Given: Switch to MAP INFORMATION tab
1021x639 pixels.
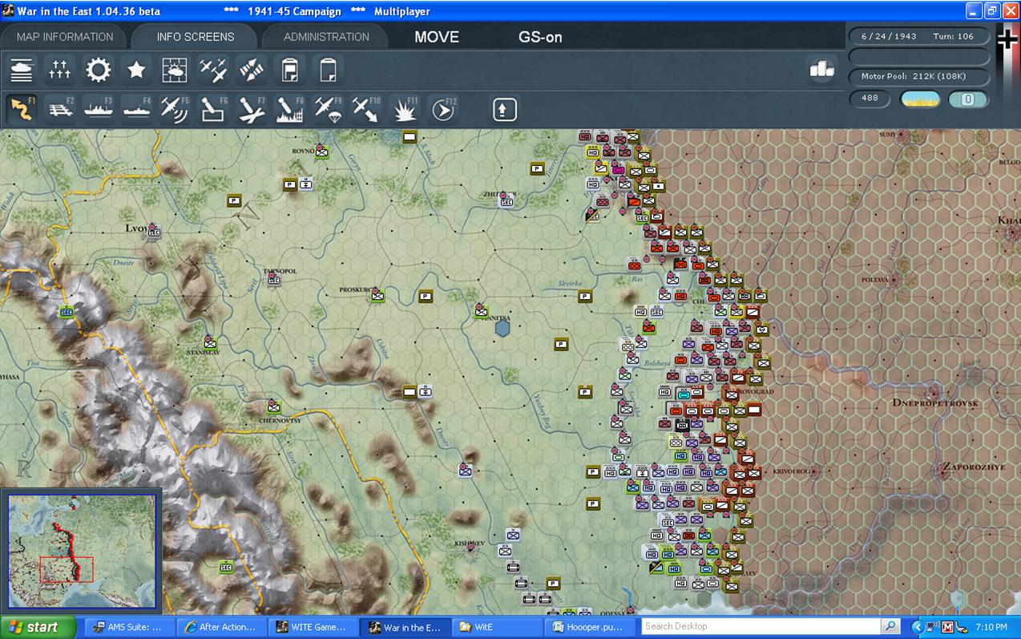Looking at the screenshot, I should (65, 37).
